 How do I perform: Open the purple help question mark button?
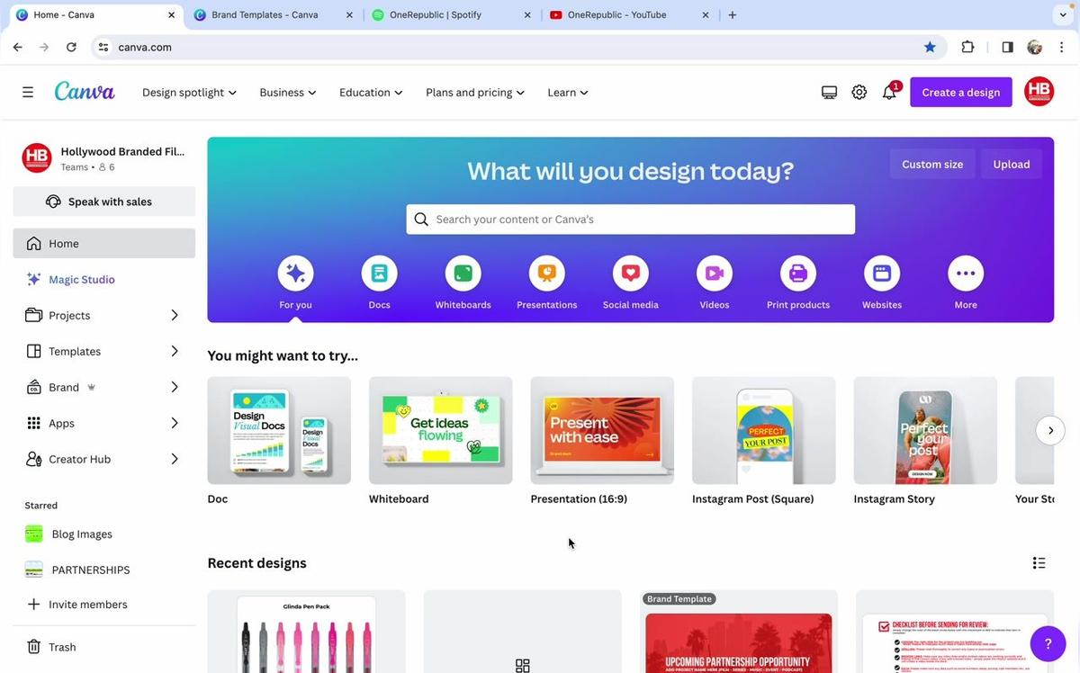click(1048, 643)
